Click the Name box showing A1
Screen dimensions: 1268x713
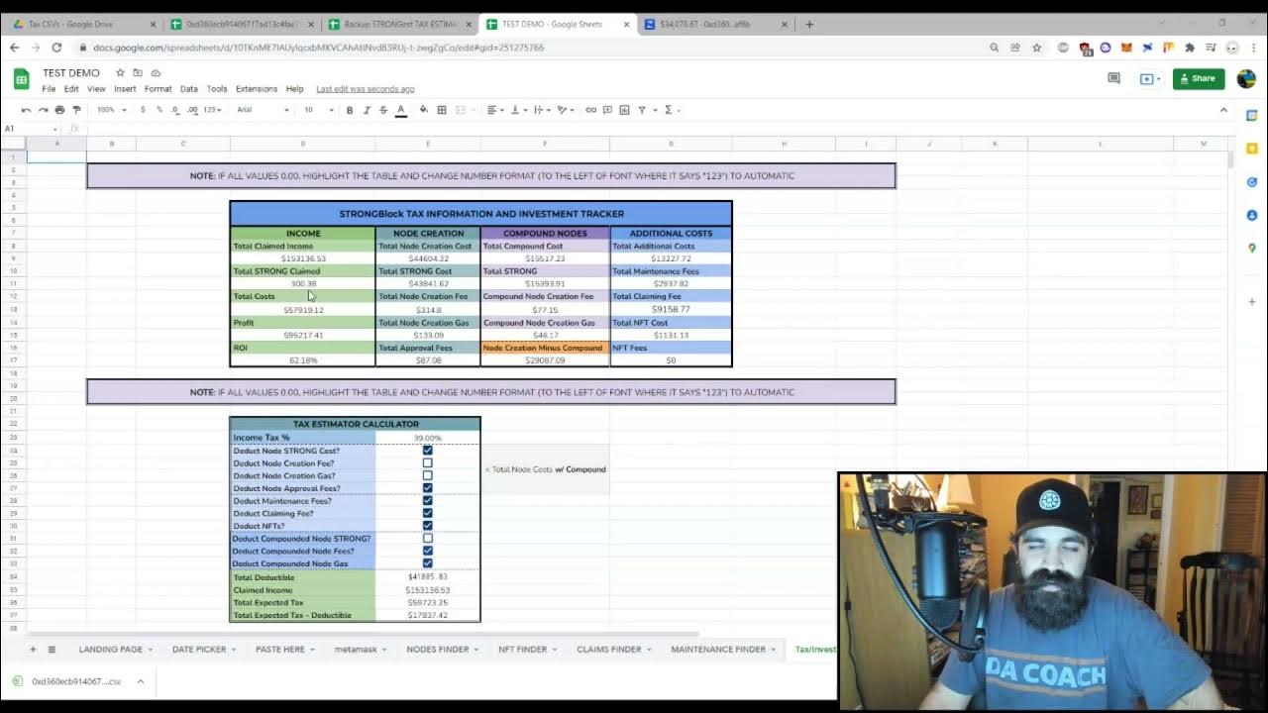pos(30,129)
